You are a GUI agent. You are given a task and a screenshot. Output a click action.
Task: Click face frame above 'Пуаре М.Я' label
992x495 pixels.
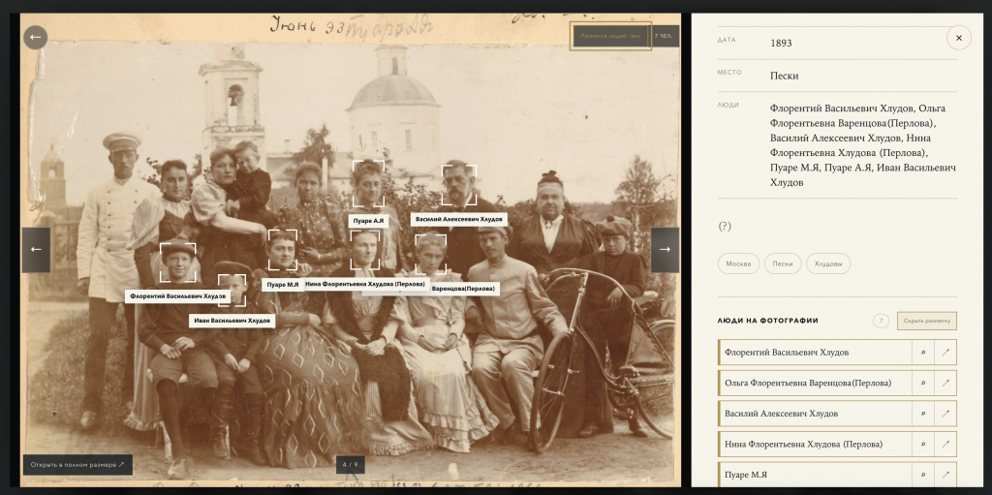click(282, 249)
